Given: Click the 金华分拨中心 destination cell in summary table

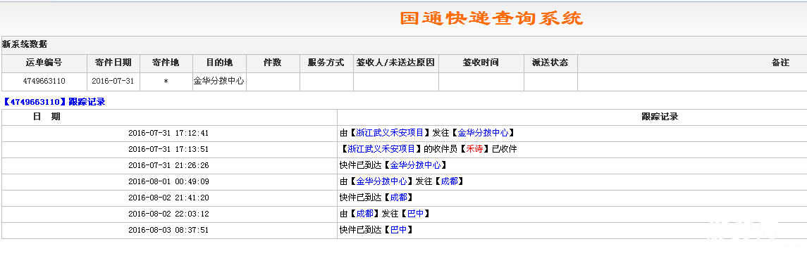Looking at the screenshot, I should click(220, 82).
